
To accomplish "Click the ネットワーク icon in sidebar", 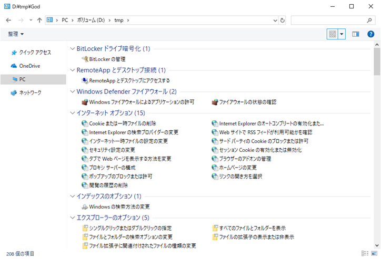I will (14, 92).
